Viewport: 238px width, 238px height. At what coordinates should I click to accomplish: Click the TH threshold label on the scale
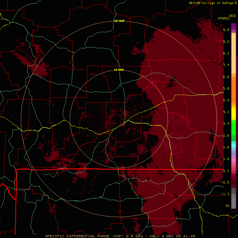click(x=227, y=206)
